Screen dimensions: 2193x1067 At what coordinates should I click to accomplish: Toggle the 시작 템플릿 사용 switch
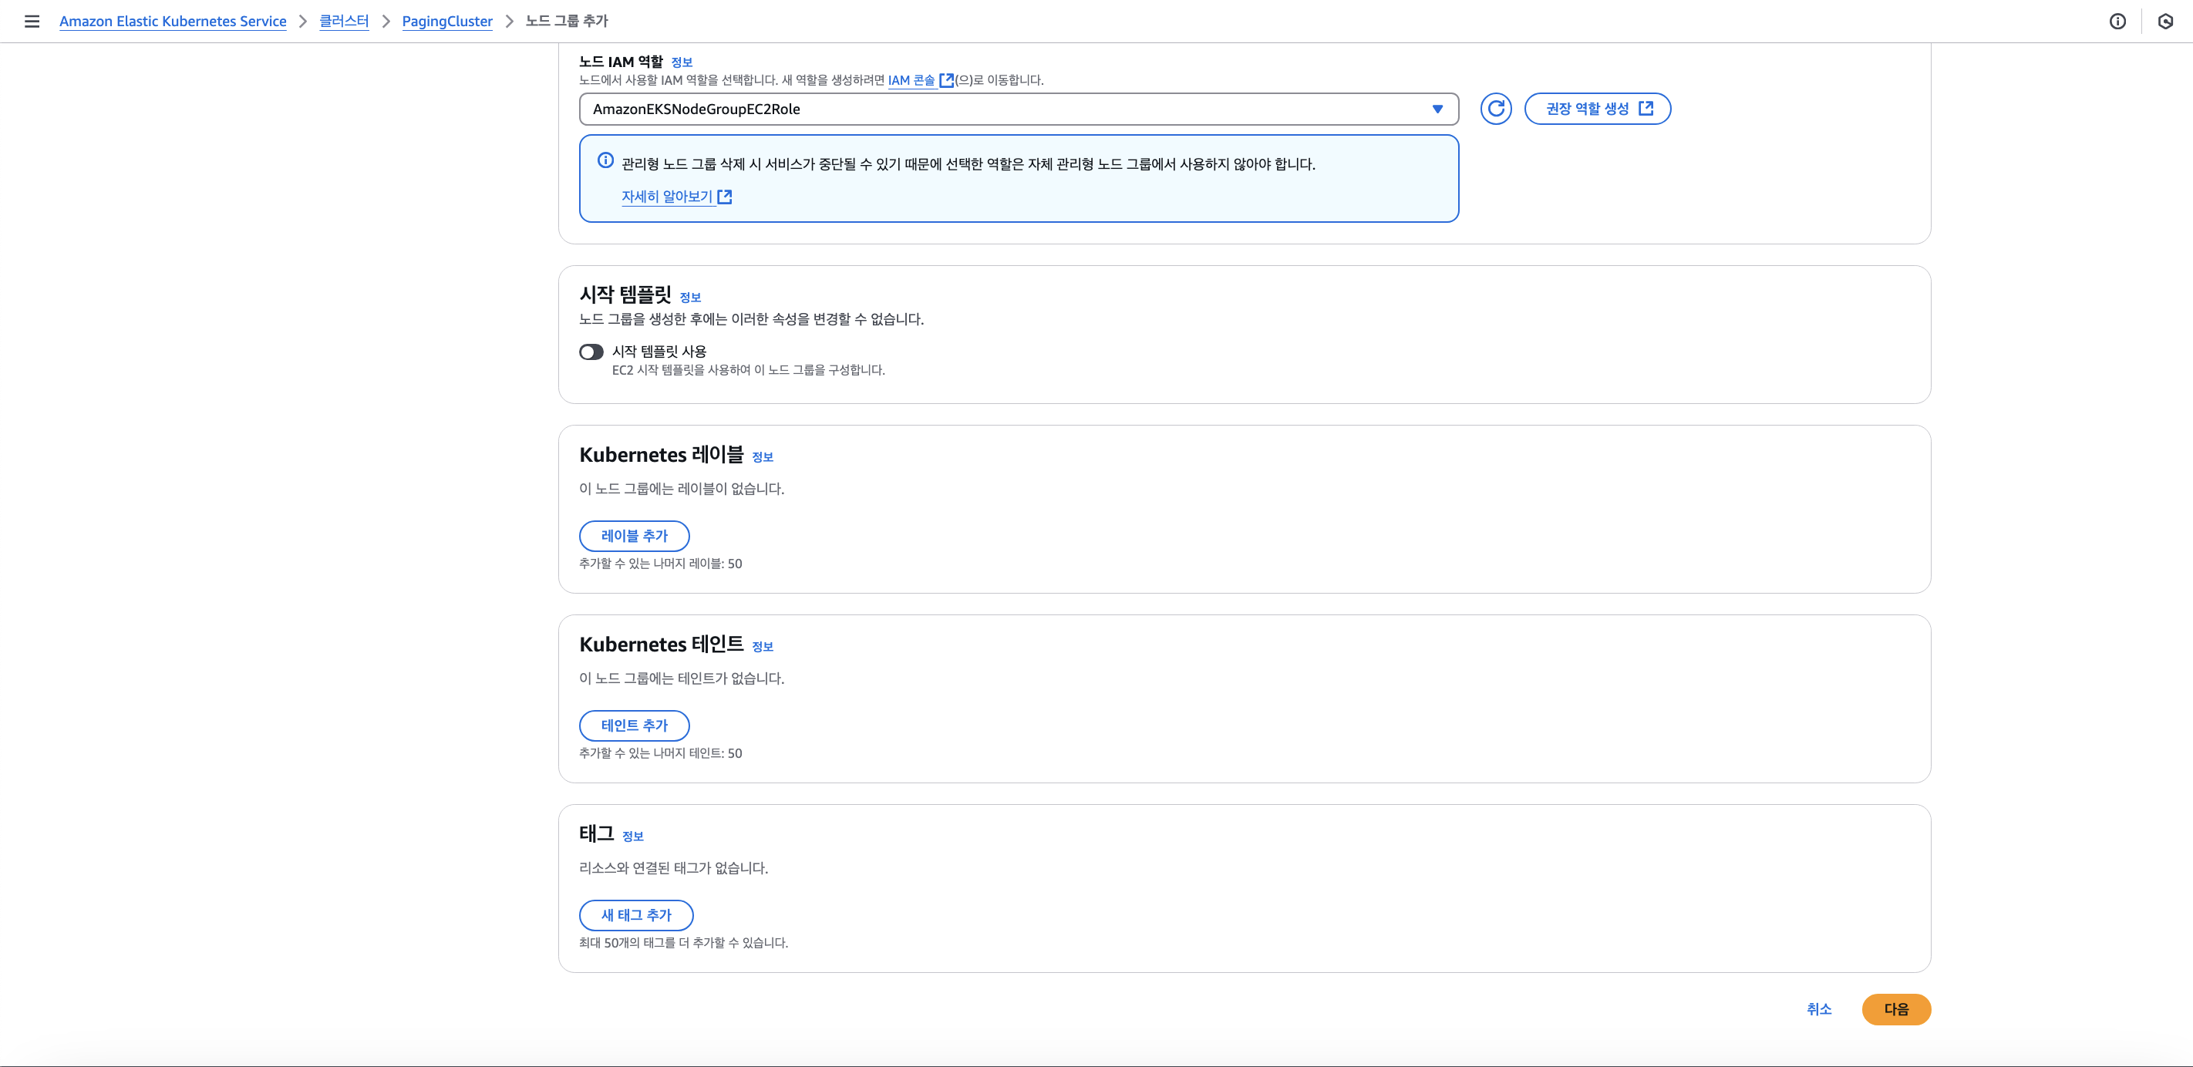tap(591, 352)
